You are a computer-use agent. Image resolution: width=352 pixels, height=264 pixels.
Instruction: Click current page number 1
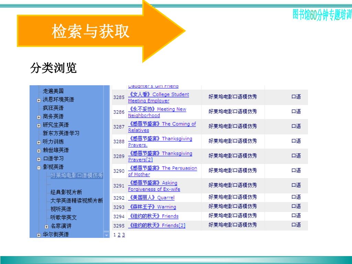pyautogui.click(x=115, y=235)
